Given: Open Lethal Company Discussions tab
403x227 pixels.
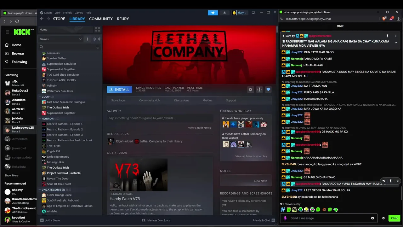Looking at the screenshot, I should [x=182, y=100].
